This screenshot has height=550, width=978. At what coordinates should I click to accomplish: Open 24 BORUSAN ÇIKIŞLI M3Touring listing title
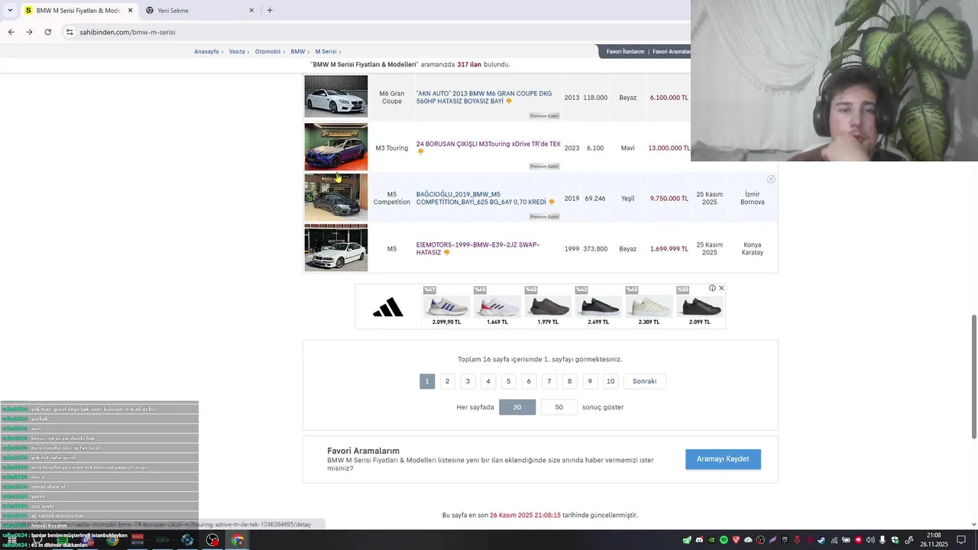pyautogui.click(x=488, y=144)
